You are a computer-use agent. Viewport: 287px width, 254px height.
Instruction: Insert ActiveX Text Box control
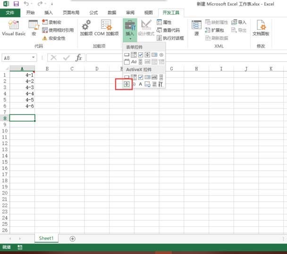click(x=154, y=77)
